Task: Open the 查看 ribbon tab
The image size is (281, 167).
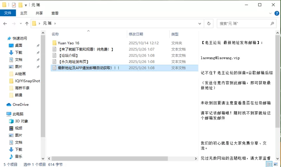Action: pyautogui.click(x=55, y=13)
